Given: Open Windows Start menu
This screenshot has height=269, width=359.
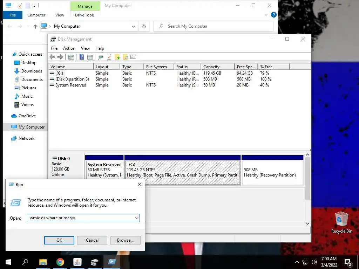Looking at the screenshot, I should [8, 262].
